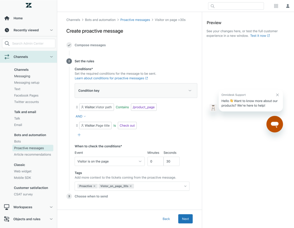Click the Zendesk logo icon
Screen dimensions: 294x228
(x=29, y=5)
